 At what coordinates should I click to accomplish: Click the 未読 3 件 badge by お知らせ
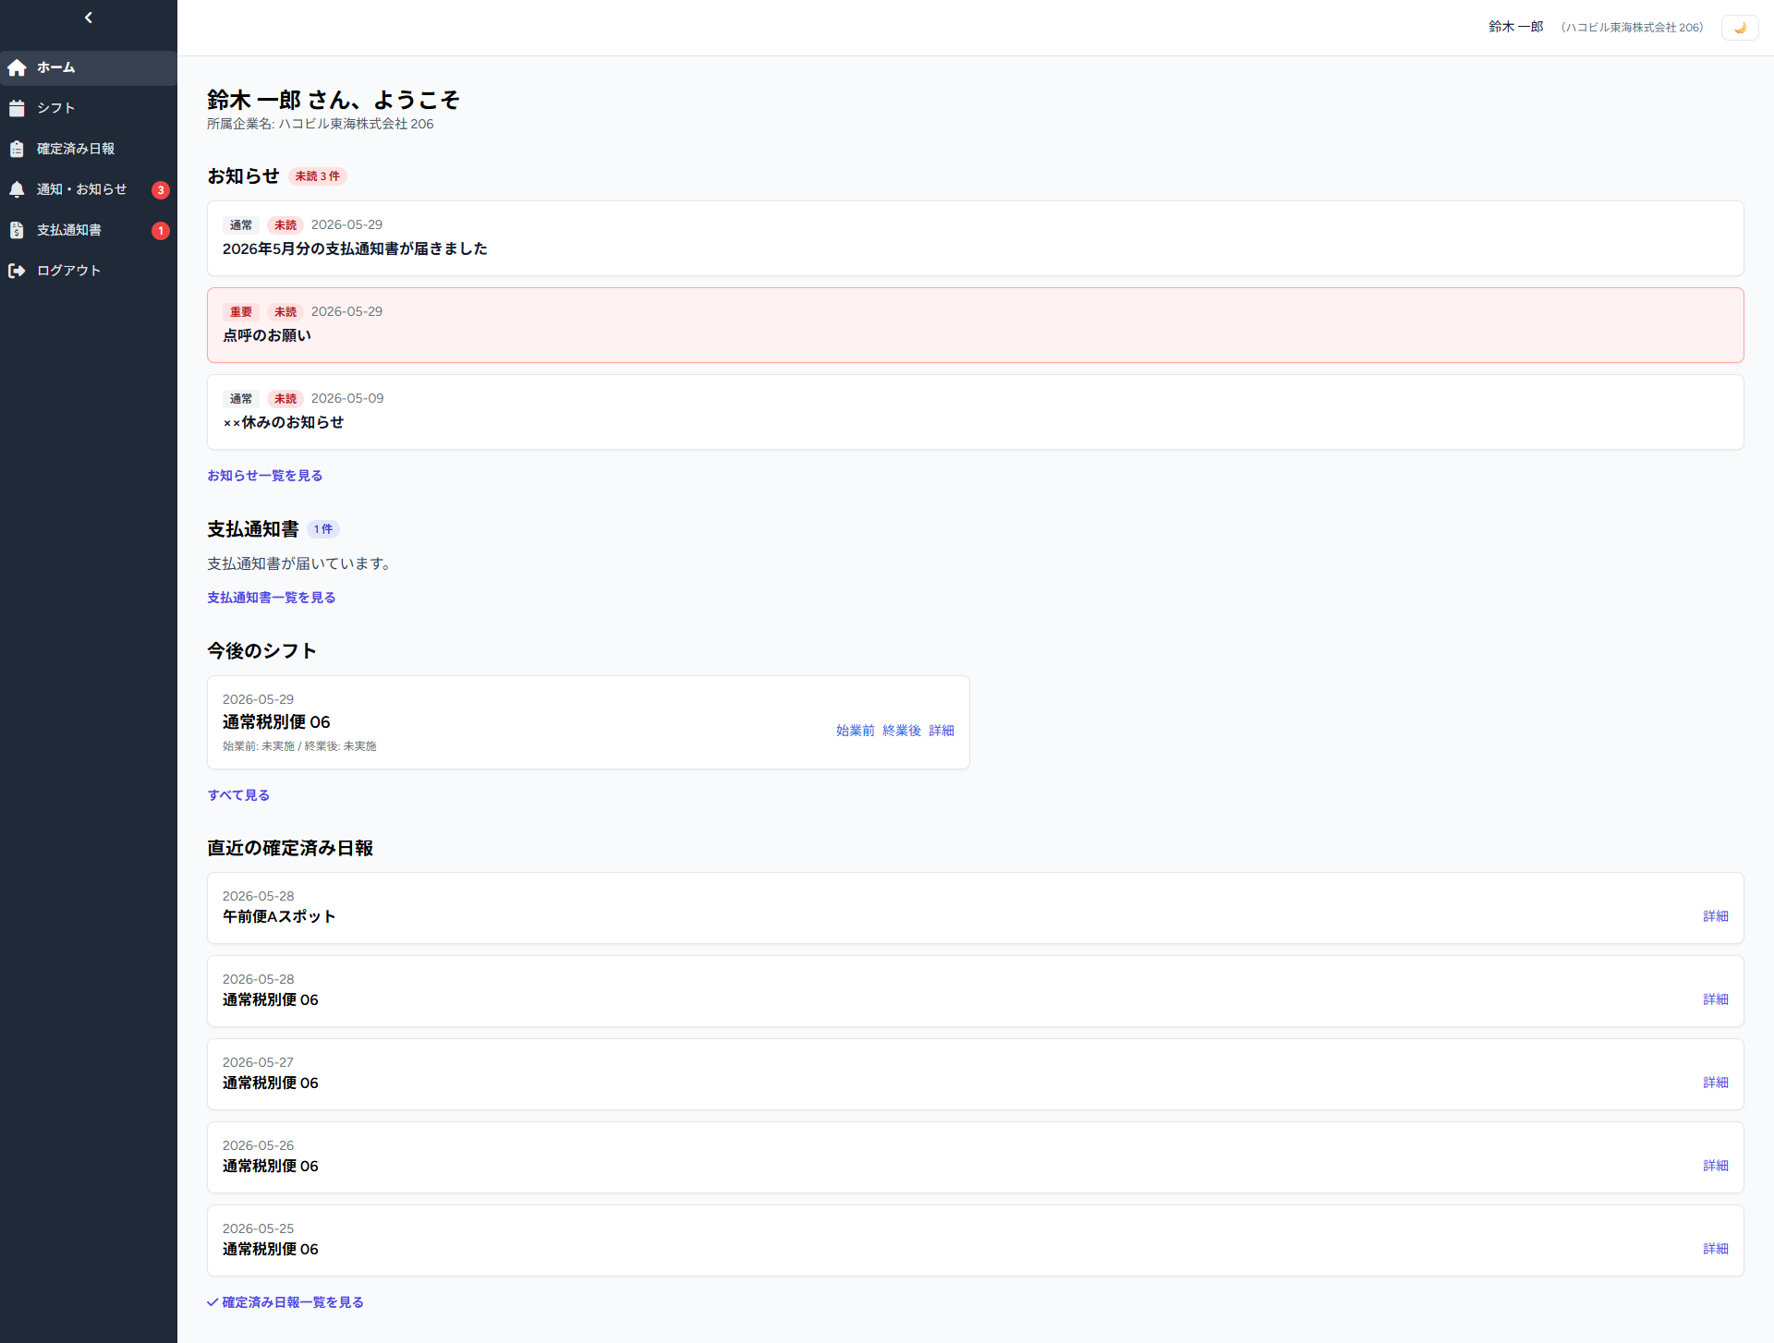tap(318, 176)
